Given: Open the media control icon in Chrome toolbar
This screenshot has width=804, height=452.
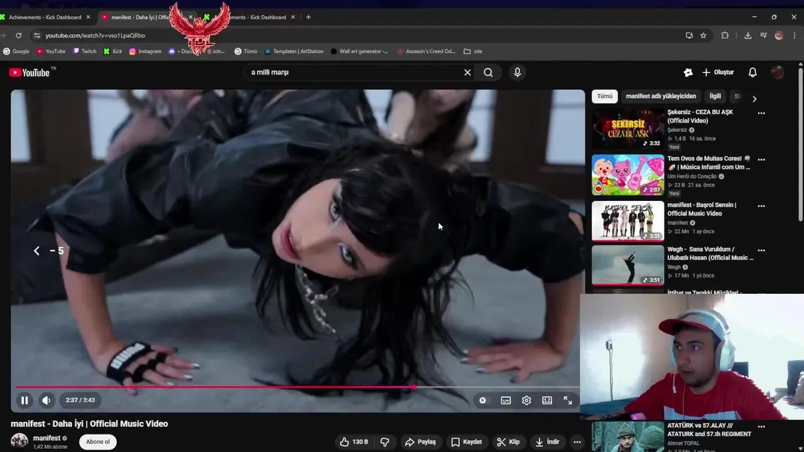Looking at the screenshot, I should (x=763, y=36).
